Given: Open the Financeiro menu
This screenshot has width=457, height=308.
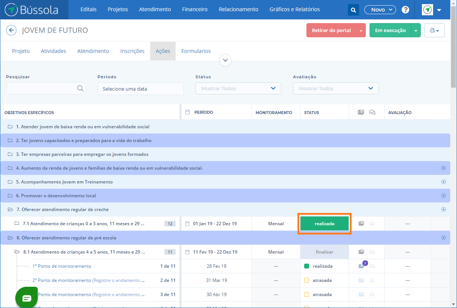Looking at the screenshot, I should point(195,10).
